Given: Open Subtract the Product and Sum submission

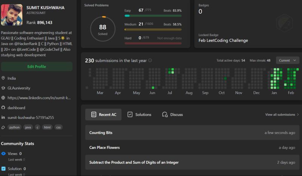Looking at the screenshot, I should point(192,162).
